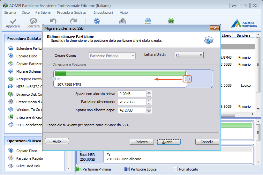263x175 pixels.
Task: Click the Avanti button
Action: click(x=169, y=142)
